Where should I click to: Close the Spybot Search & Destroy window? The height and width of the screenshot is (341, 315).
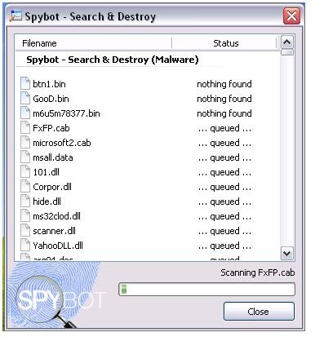(x=291, y=16)
